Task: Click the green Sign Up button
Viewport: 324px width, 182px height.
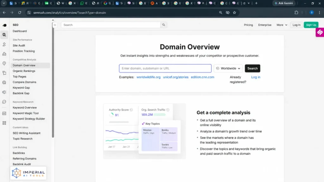Action: [x=311, y=25]
